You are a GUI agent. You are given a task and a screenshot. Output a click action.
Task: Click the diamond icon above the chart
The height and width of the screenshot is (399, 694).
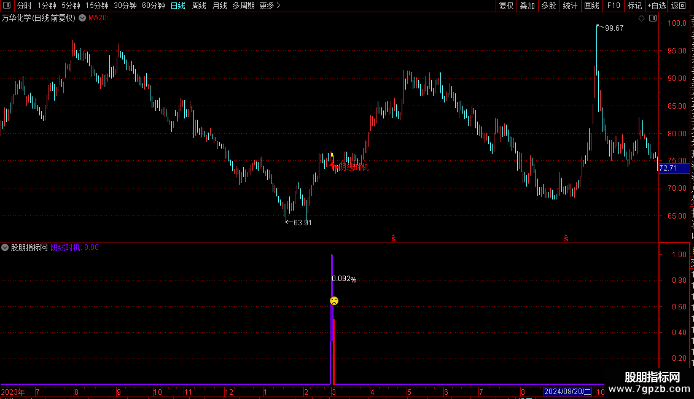tap(641, 18)
